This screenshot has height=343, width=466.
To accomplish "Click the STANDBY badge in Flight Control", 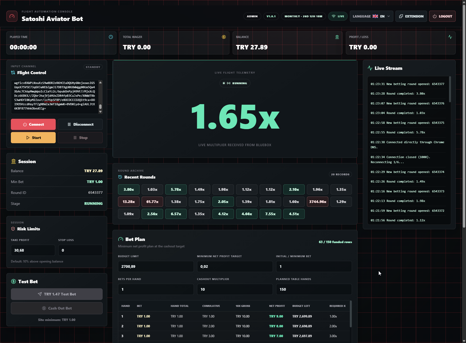I will click(x=93, y=67).
